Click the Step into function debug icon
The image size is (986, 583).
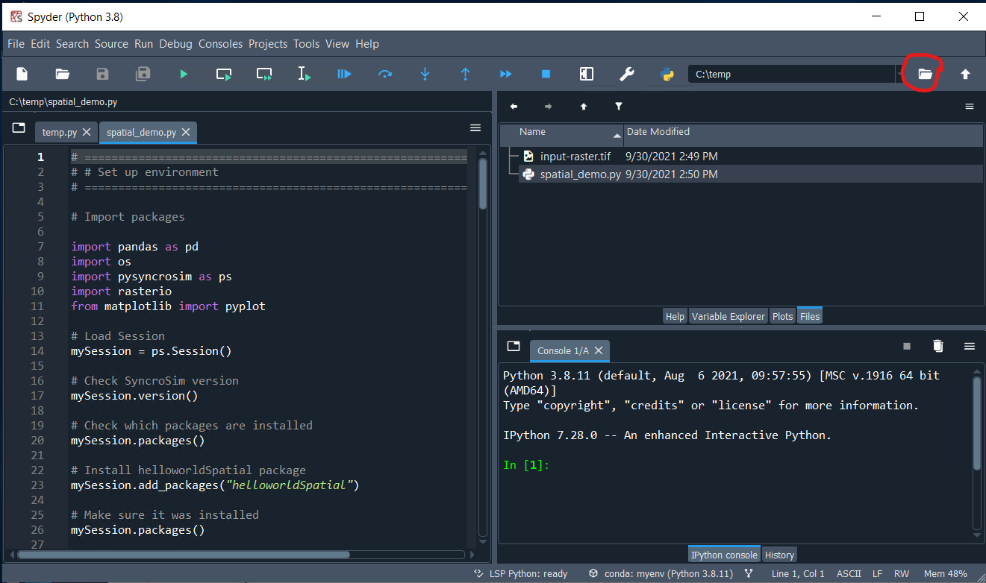(425, 74)
